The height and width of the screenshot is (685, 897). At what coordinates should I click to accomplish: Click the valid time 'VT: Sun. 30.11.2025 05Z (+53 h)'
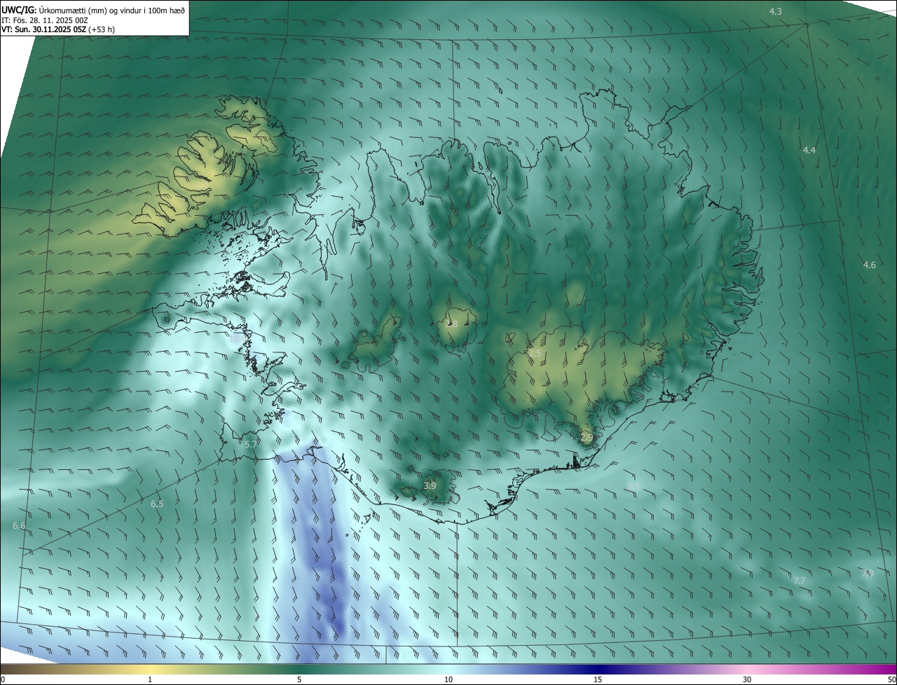(58, 29)
